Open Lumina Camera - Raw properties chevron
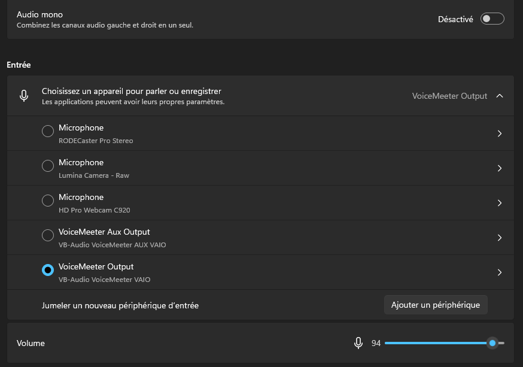This screenshot has height=367, width=523. (x=499, y=168)
